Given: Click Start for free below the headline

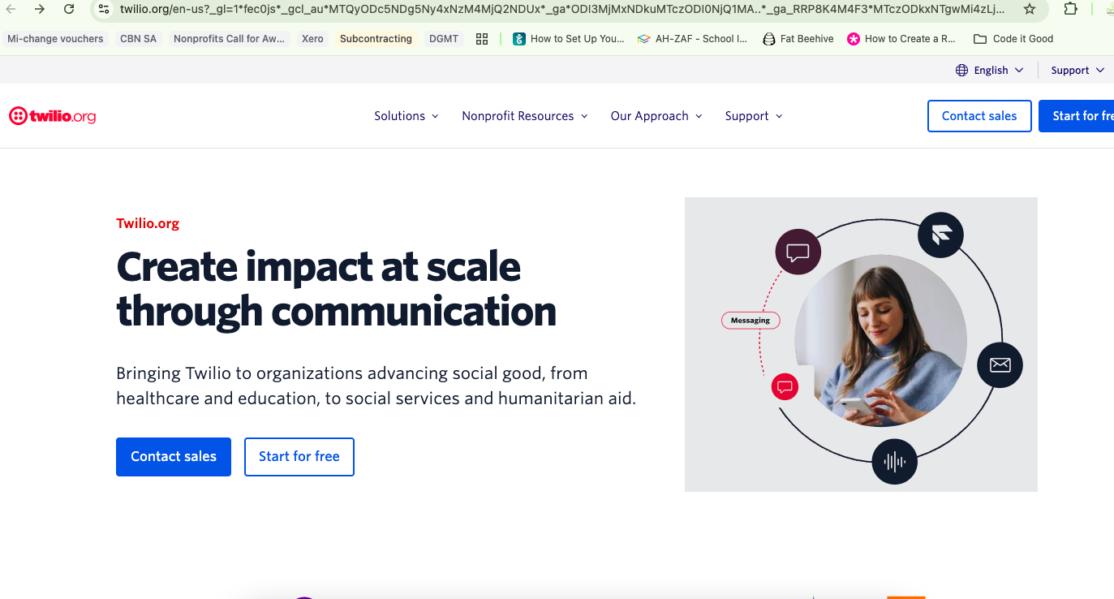Looking at the screenshot, I should 299,457.
